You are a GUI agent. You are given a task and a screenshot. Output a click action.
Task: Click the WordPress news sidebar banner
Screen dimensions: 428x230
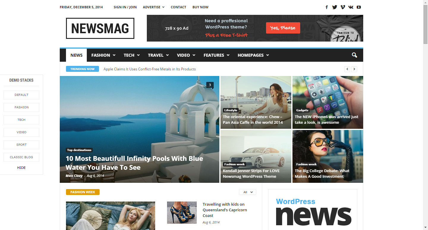tap(313, 210)
